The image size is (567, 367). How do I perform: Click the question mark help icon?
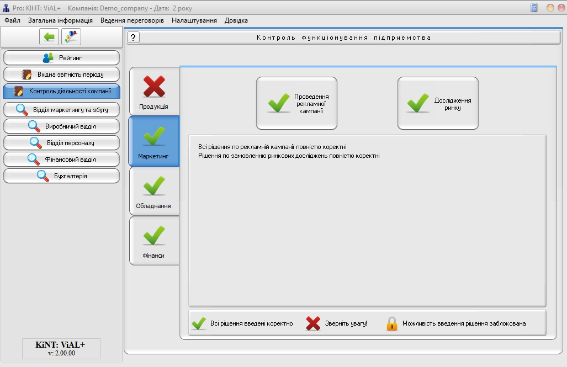tap(134, 38)
